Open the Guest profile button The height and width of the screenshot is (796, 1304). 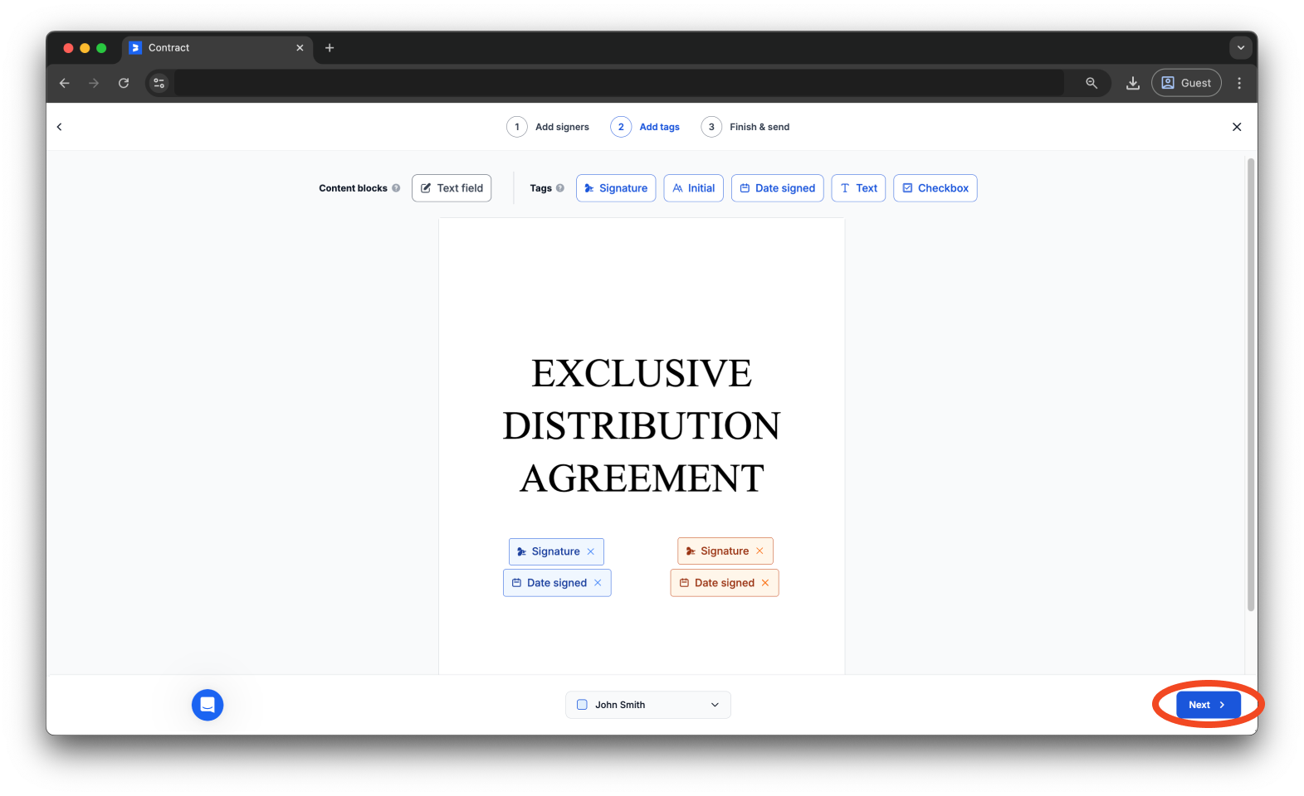1186,83
